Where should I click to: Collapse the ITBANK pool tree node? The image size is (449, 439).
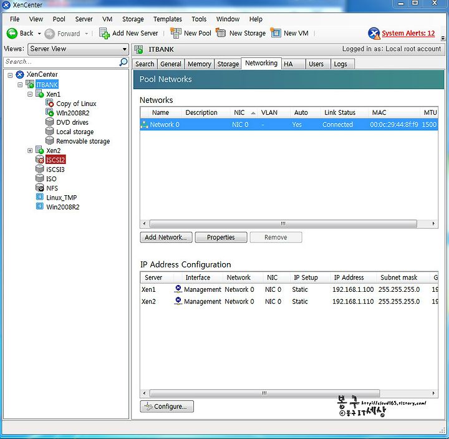coord(20,85)
